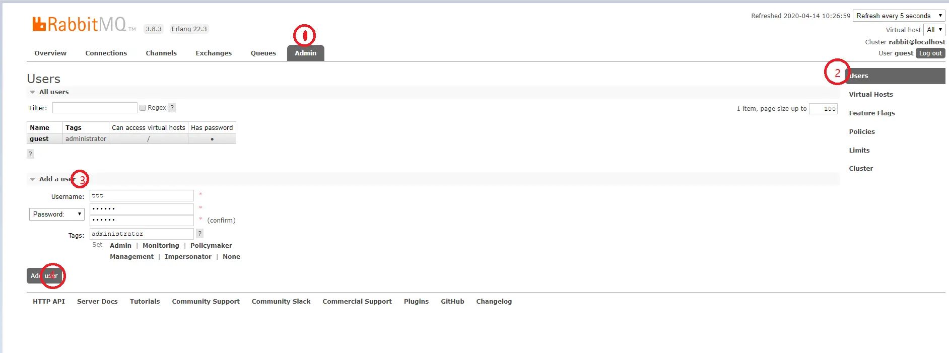Click the Add user button
The image size is (949, 353).
click(x=44, y=275)
